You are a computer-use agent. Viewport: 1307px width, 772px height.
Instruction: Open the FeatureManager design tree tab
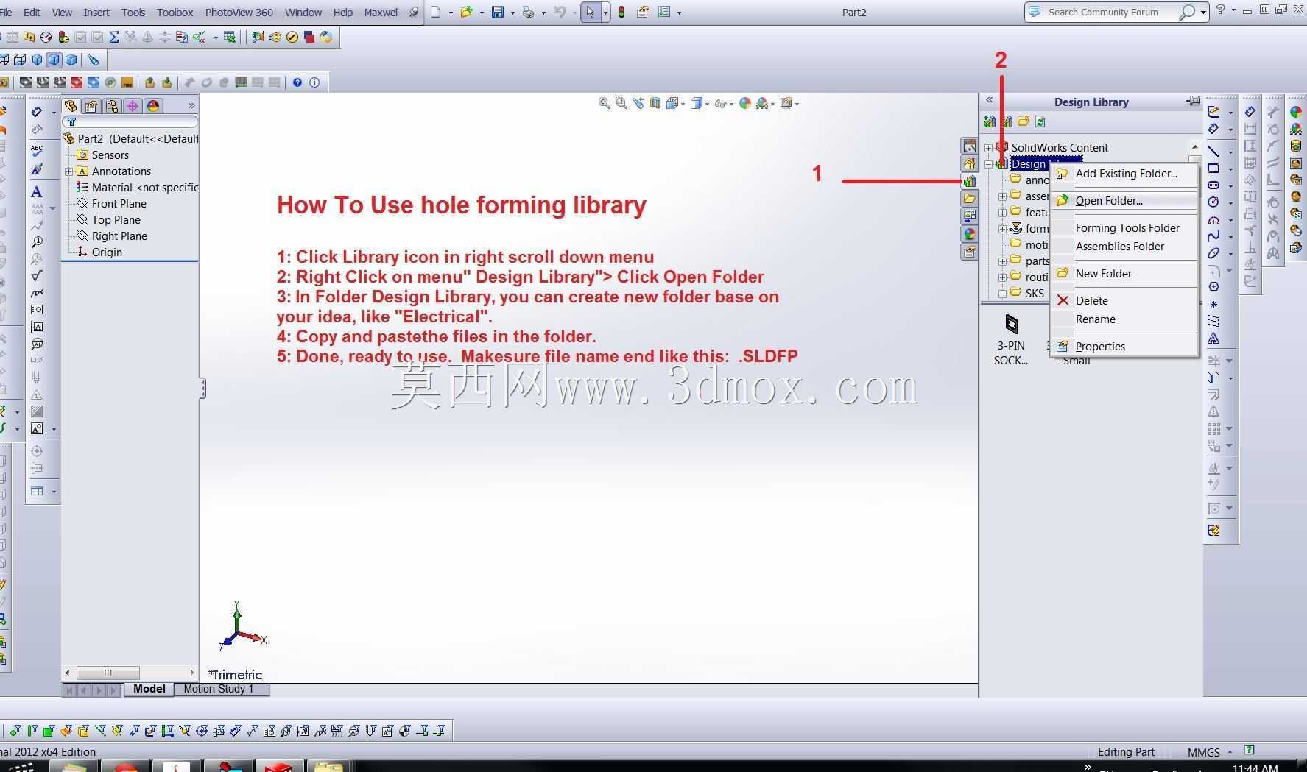click(x=71, y=106)
